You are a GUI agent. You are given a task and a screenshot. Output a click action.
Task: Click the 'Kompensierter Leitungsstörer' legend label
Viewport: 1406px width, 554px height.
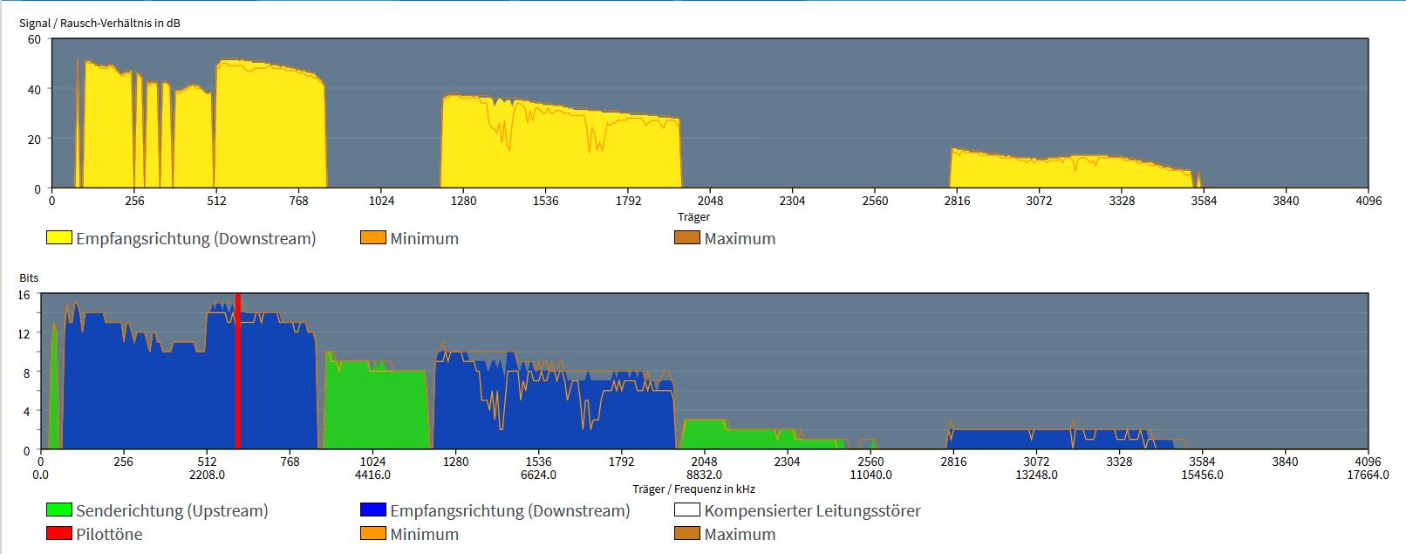(812, 510)
